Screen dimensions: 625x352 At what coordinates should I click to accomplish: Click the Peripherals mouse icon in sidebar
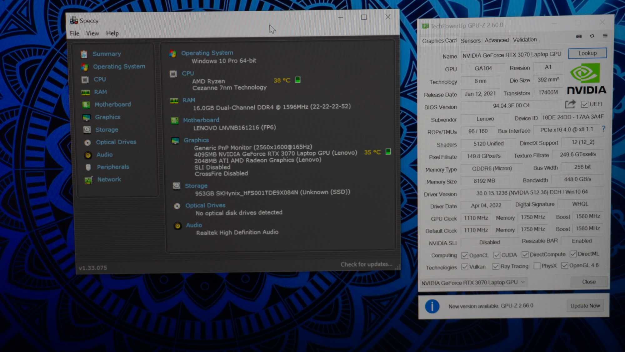88,167
